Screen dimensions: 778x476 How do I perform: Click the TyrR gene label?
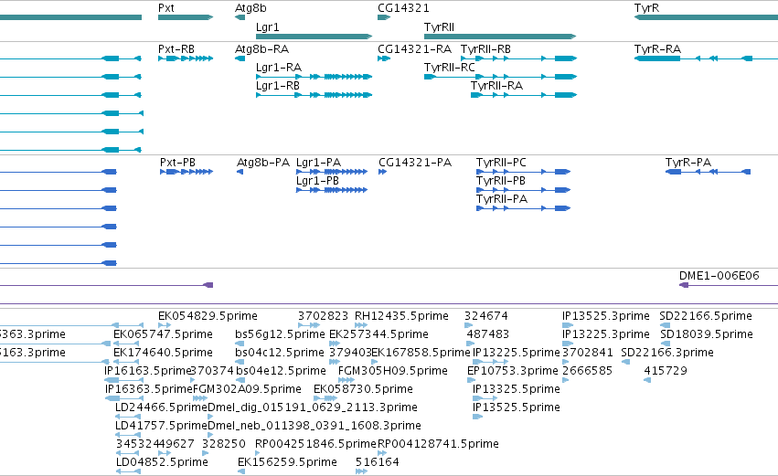[x=646, y=8]
